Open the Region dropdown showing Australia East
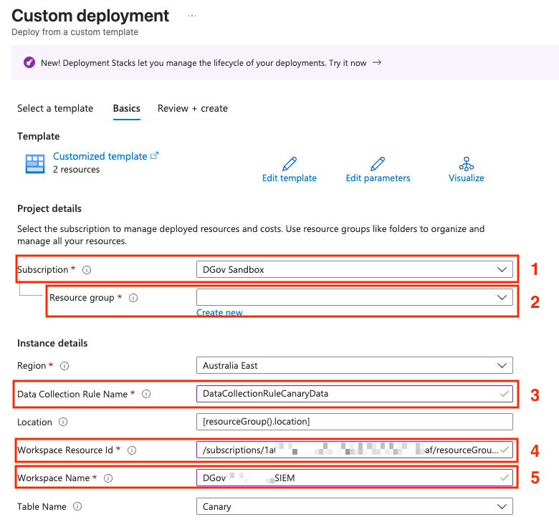This screenshot has width=559, height=532. pyautogui.click(x=354, y=365)
